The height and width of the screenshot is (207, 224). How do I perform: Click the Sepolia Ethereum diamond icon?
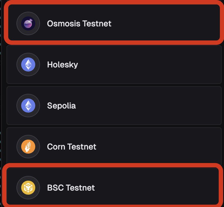[x=28, y=106]
